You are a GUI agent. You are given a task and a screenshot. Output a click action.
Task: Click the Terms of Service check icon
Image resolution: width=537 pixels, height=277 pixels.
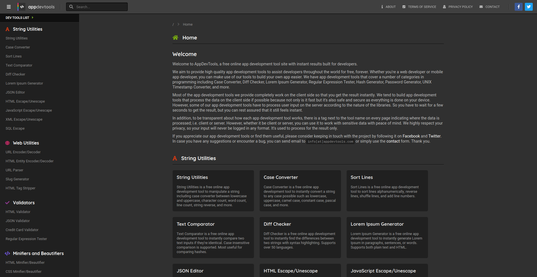404,7
